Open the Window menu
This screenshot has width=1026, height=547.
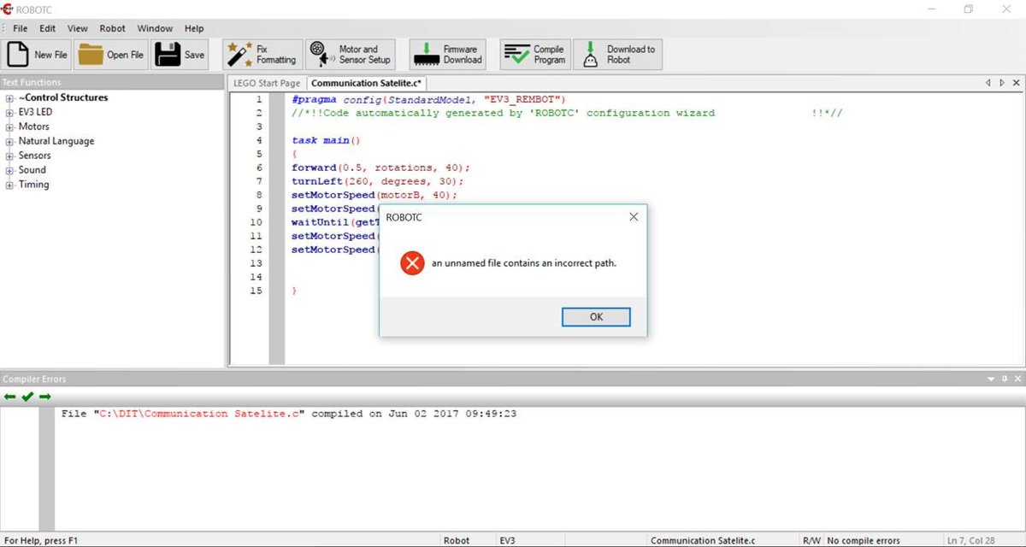pyautogui.click(x=155, y=28)
